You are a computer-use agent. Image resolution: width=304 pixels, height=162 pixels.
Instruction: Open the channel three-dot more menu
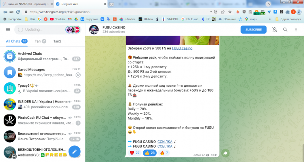(x=296, y=30)
